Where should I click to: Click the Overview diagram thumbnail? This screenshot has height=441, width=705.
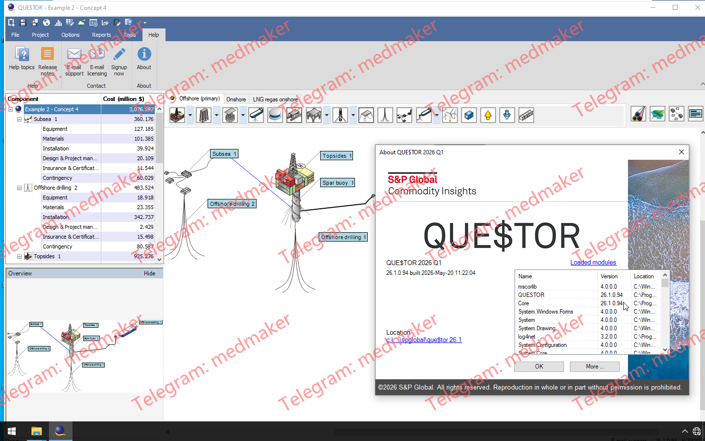pos(84,356)
